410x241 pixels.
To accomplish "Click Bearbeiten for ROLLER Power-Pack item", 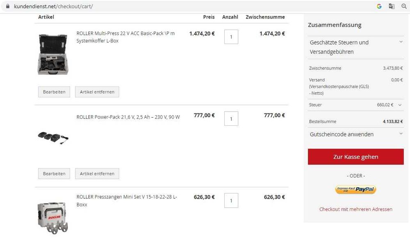I will pos(54,174).
